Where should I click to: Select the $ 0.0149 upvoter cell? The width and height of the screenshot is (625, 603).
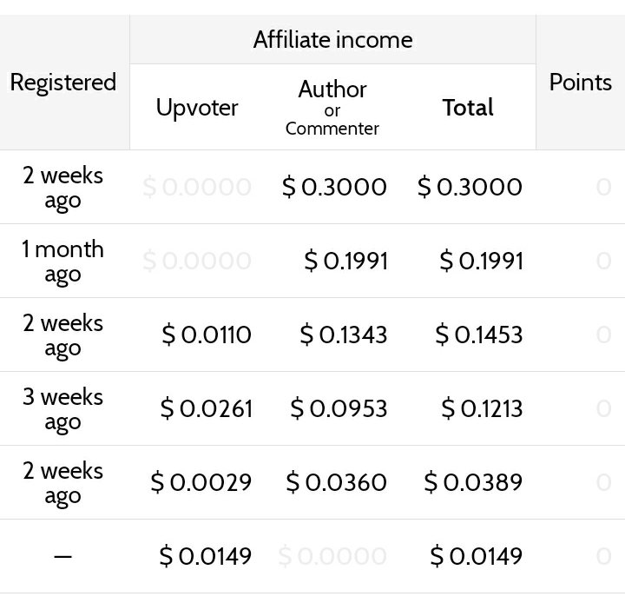(x=205, y=556)
